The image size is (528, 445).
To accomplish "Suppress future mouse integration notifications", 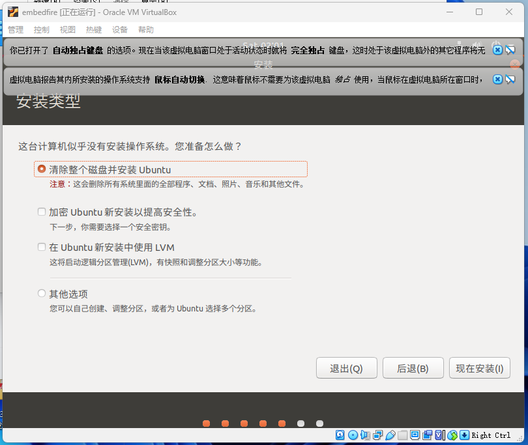I will tap(510, 79).
